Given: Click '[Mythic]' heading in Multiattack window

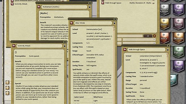Looking at the screenshot, I should click(x=44, y=13).
